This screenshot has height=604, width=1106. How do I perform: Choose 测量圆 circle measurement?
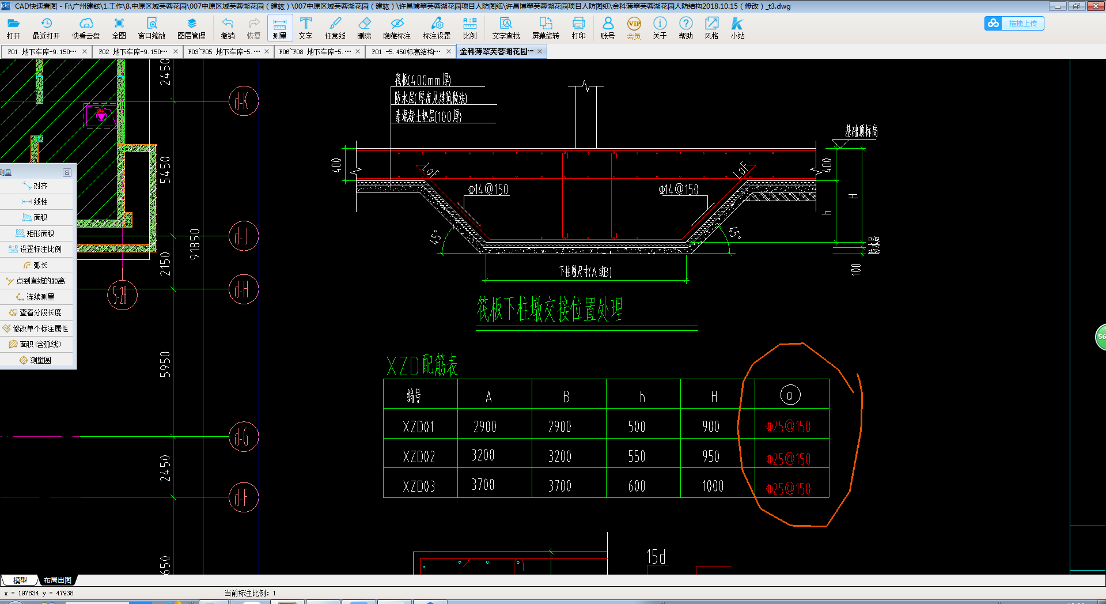tap(37, 360)
